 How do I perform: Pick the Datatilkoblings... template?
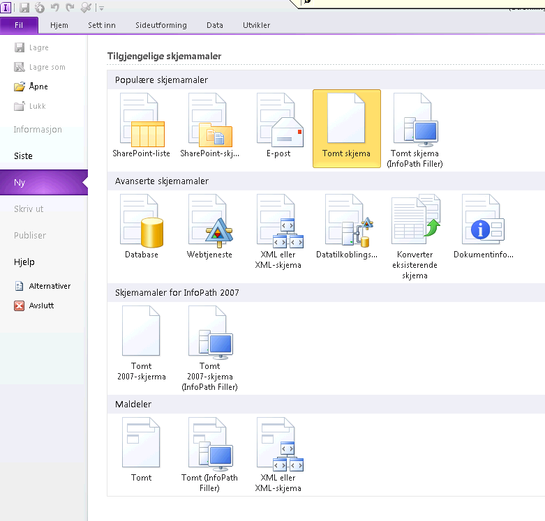point(347,227)
